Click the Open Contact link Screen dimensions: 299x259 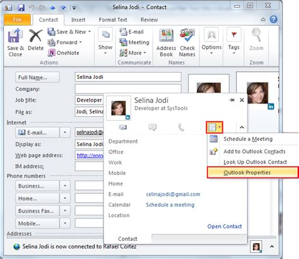coord(225,226)
